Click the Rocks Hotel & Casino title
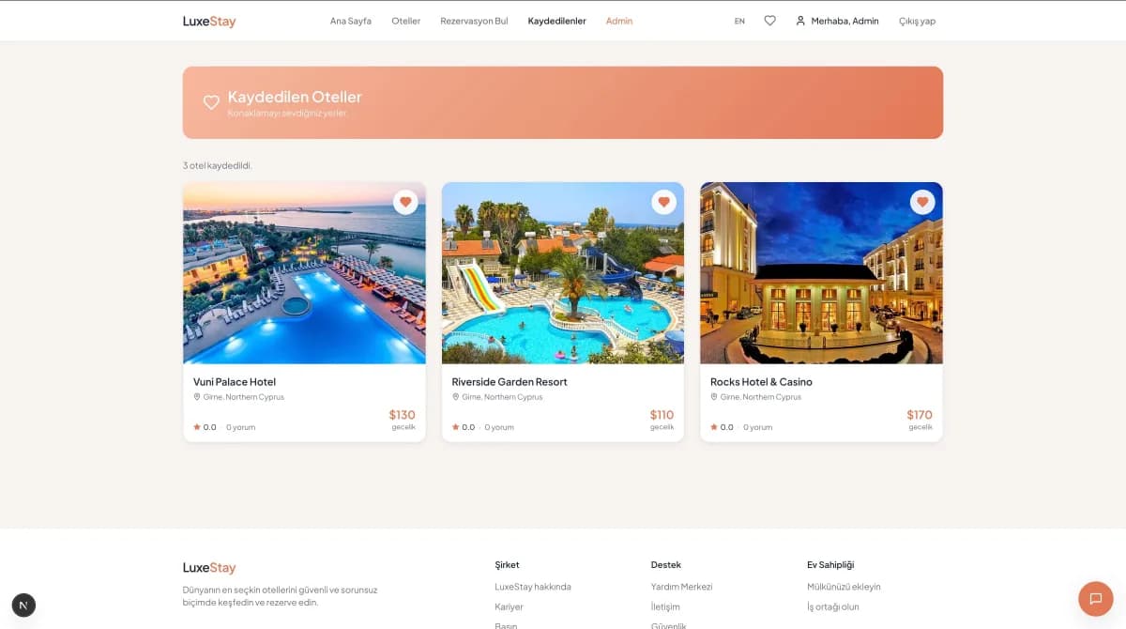Image resolution: width=1126 pixels, height=629 pixels. (x=761, y=382)
